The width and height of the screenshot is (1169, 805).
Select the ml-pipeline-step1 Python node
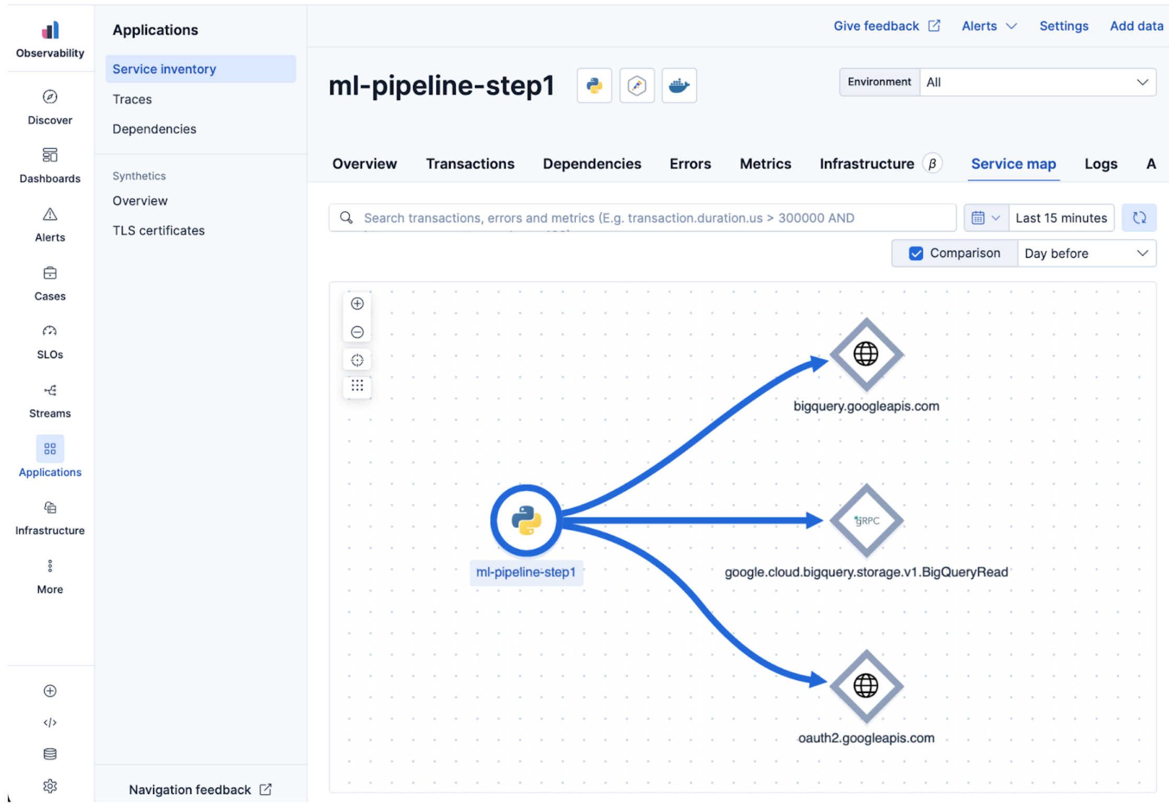pos(526,521)
